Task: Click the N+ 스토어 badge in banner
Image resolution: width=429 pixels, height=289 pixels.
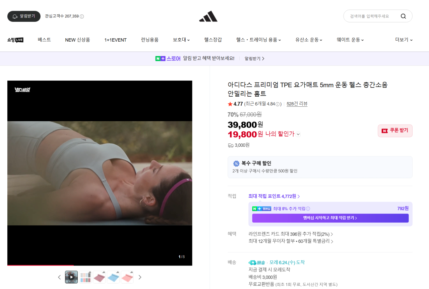Action: tap(168, 58)
